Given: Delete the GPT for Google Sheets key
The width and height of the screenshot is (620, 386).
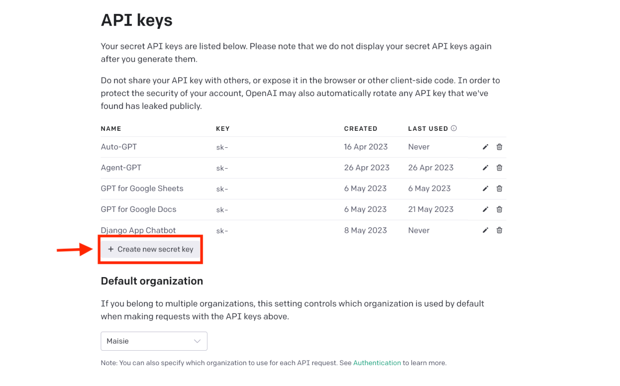Looking at the screenshot, I should [x=499, y=189].
